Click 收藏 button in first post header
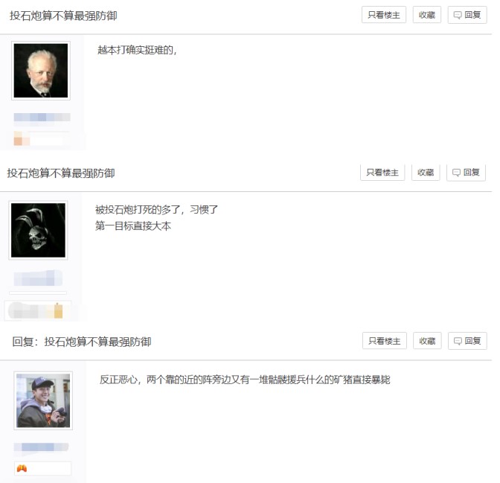Viewport: 500px width, 483px height. (426, 15)
